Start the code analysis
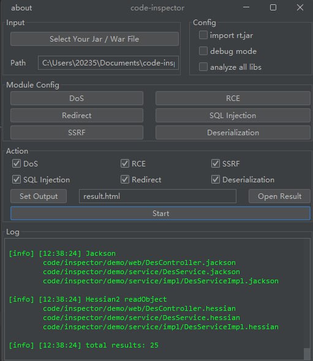313x361 pixels. (160, 213)
